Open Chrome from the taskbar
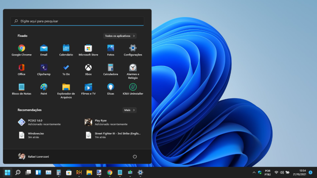317x178 pixels. pyautogui.click(x=109, y=172)
